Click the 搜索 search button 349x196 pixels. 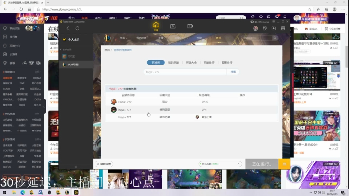point(233,72)
